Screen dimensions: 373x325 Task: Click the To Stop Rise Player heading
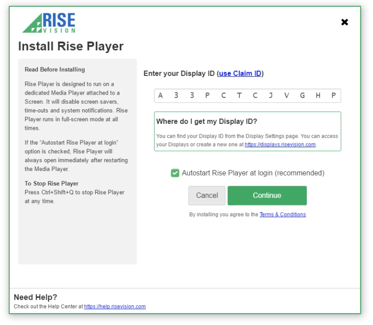pyautogui.click(x=51, y=183)
